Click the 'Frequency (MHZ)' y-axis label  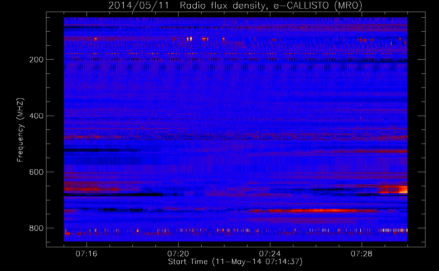tap(20, 130)
